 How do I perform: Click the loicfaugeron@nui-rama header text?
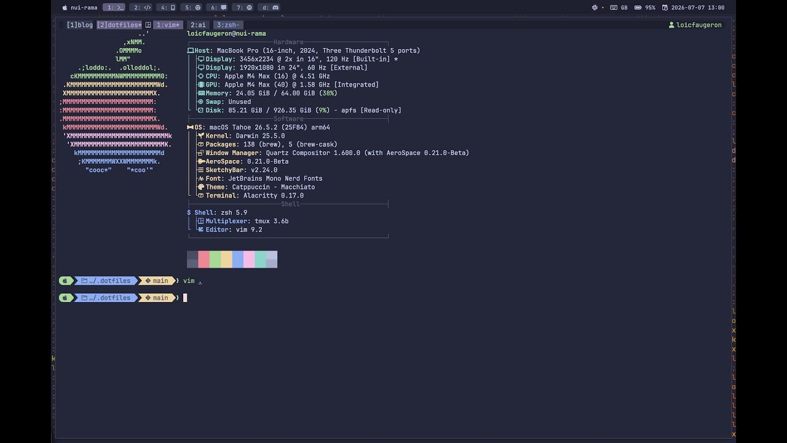coord(226,33)
